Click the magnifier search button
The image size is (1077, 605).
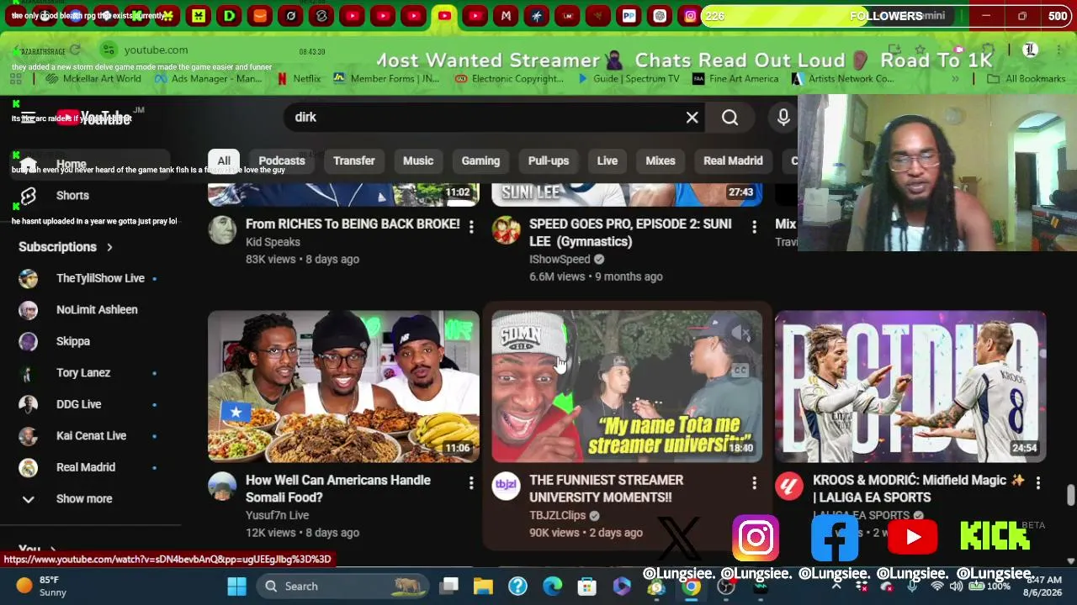click(x=729, y=118)
